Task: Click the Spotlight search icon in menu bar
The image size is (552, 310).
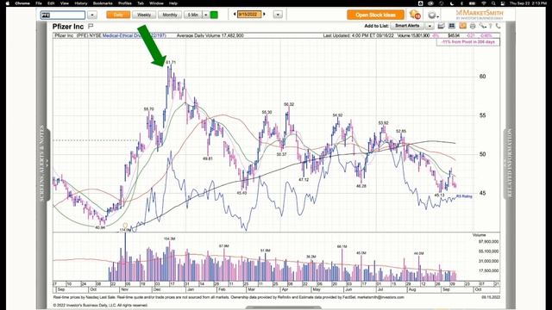Action: pyautogui.click(x=493, y=3)
